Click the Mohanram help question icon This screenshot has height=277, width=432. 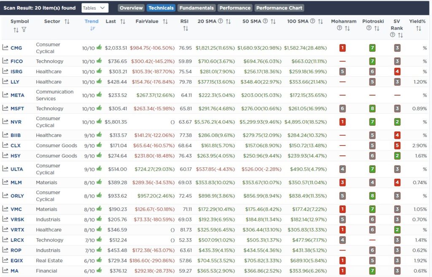click(x=340, y=28)
